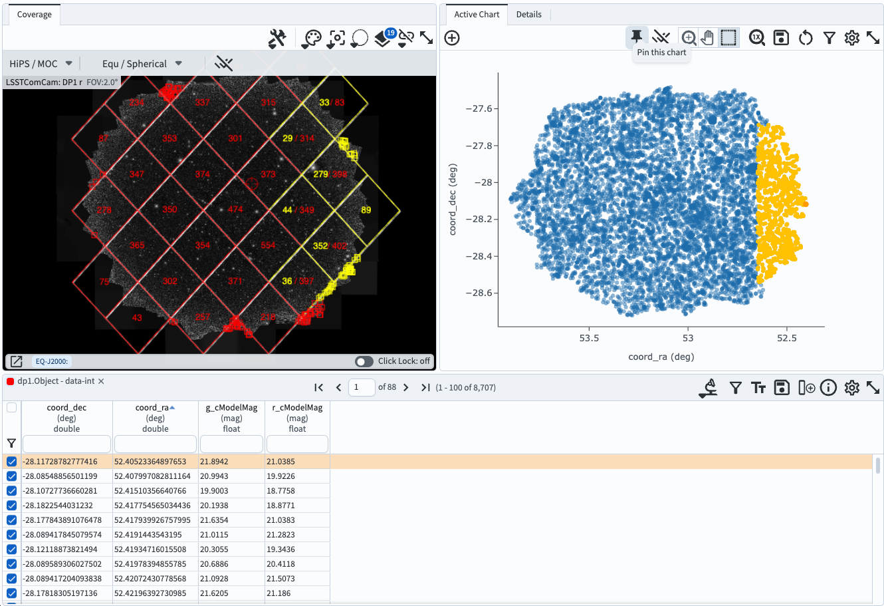Activate the chart rectangle select tool
Screen dimensions: 884x606
click(x=728, y=38)
